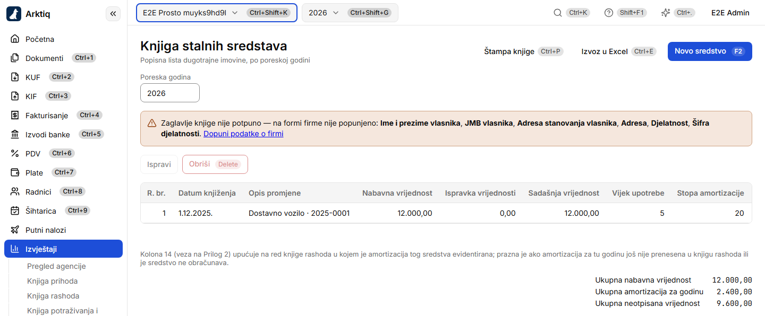Open E2E Admin user menu
The height and width of the screenshot is (316, 765).
[x=730, y=13]
